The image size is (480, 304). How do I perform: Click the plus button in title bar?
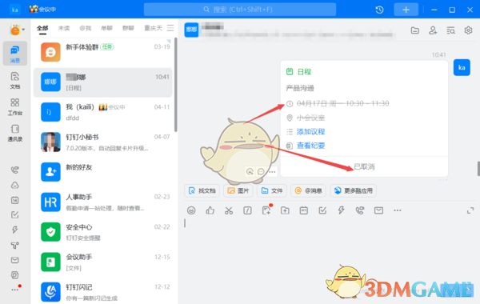click(406, 10)
